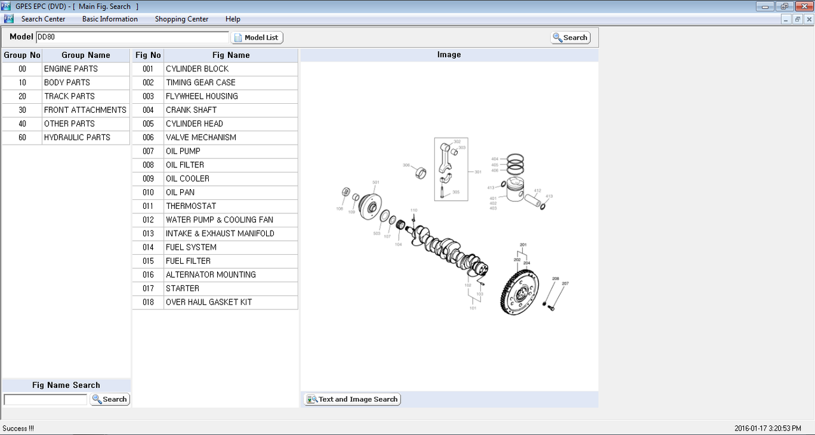Click the EPC app icon in the menu bar
Viewport: 815px width, 435px height.
click(8, 19)
